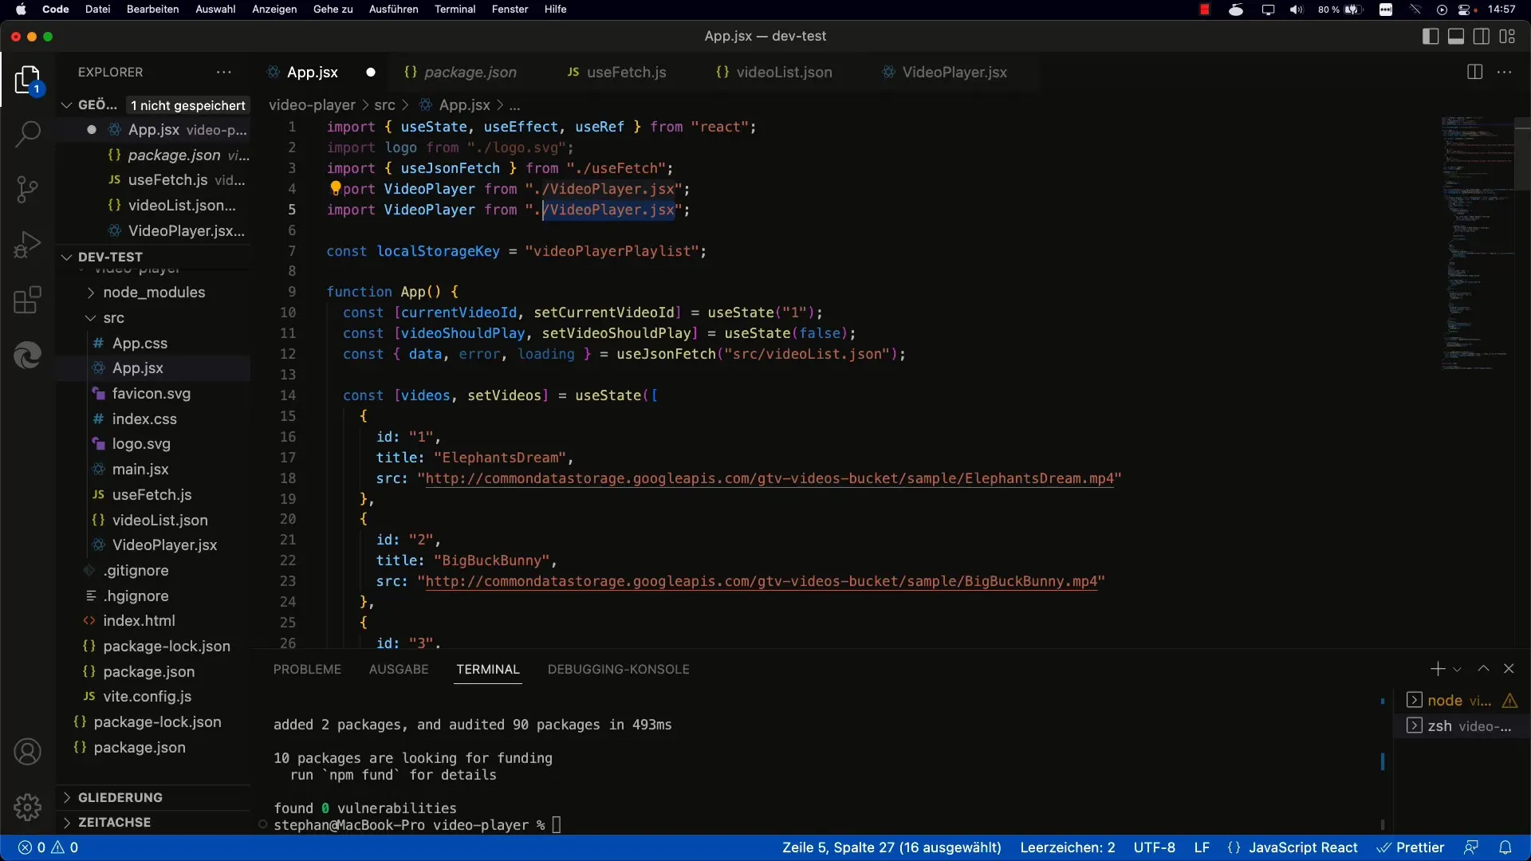This screenshot has width=1531, height=861.
Task: Open the Explorer view in activity bar
Action: click(27, 80)
